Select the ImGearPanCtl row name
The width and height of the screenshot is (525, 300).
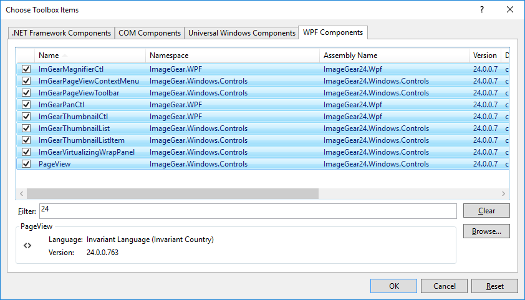coord(61,104)
